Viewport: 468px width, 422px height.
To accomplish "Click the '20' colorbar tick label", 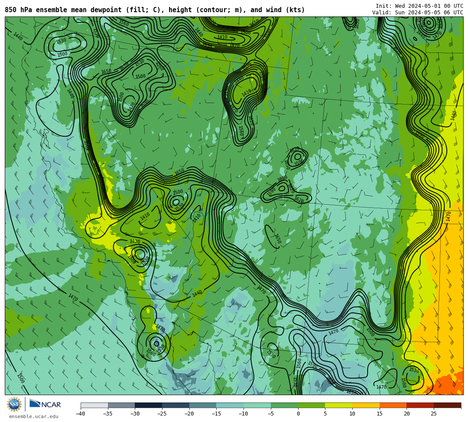I will pos(407,414).
